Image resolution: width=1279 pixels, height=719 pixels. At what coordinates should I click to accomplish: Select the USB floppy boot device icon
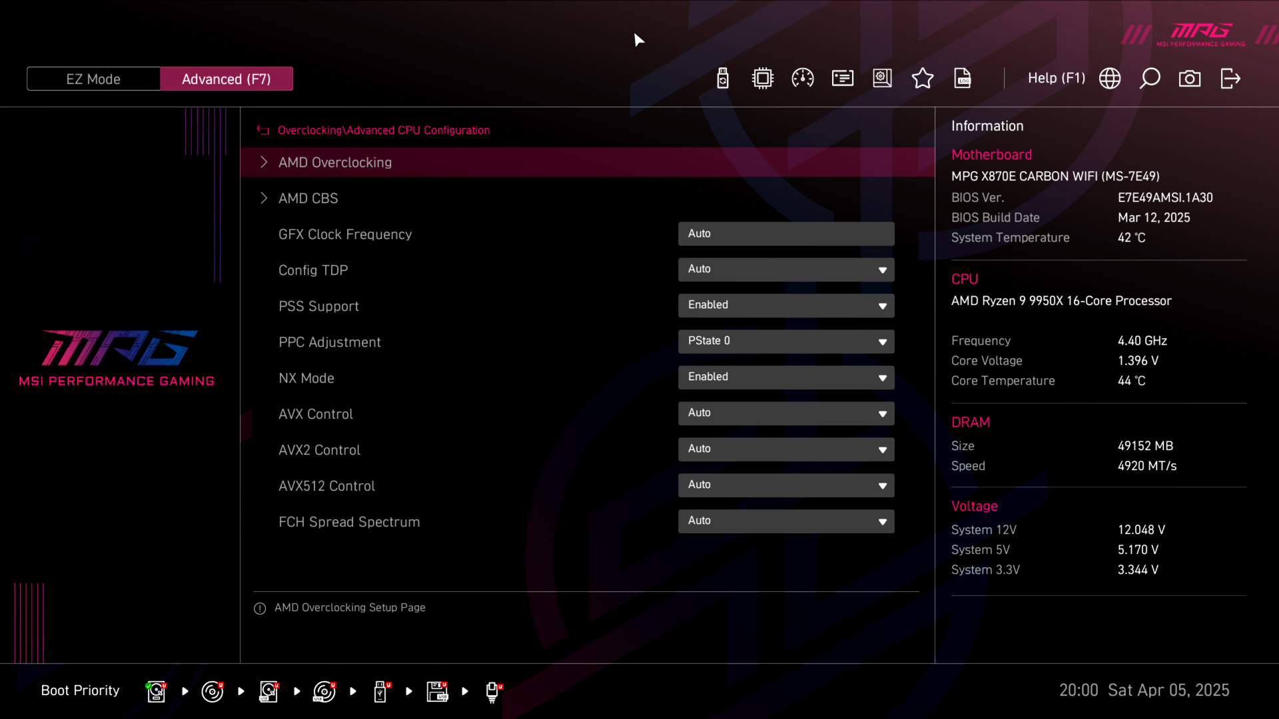pos(437,691)
